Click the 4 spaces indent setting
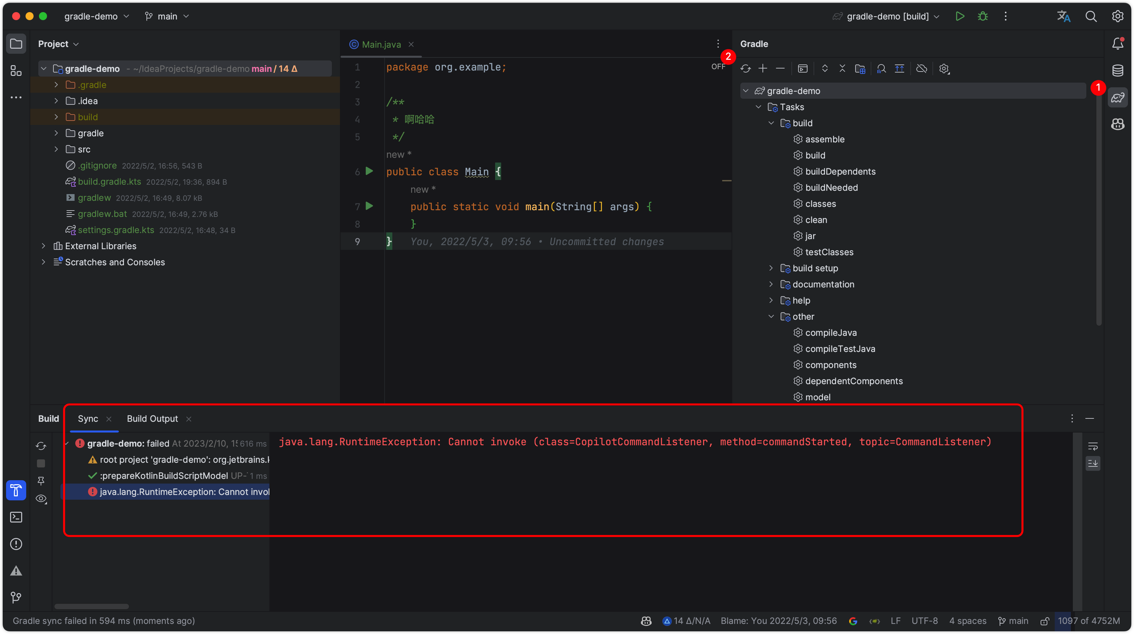 pos(968,621)
